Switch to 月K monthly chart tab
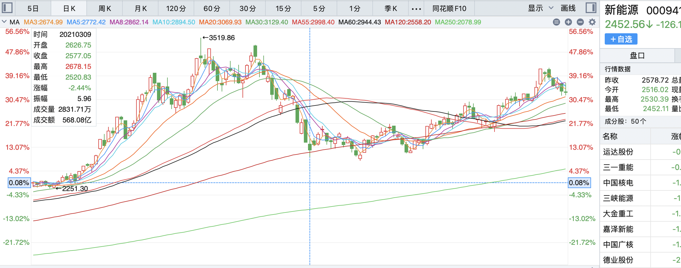Viewport: 681px width, 268px height. tap(140, 9)
